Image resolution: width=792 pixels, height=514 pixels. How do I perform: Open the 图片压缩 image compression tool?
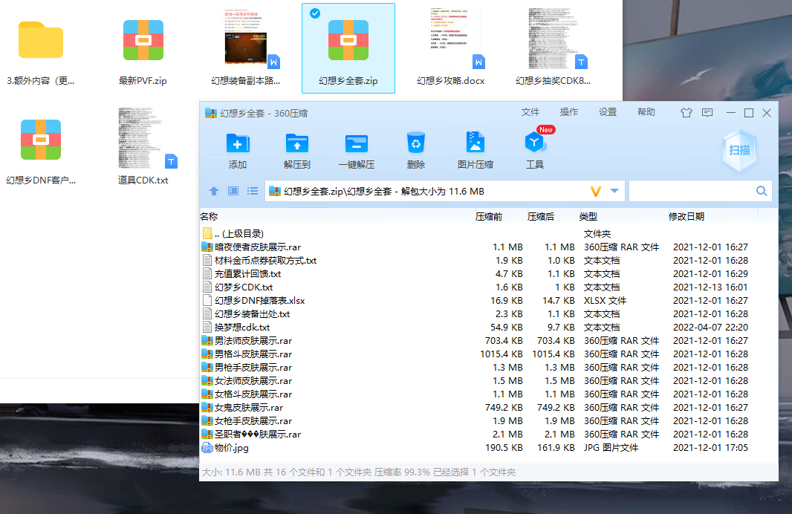[475, 143]
